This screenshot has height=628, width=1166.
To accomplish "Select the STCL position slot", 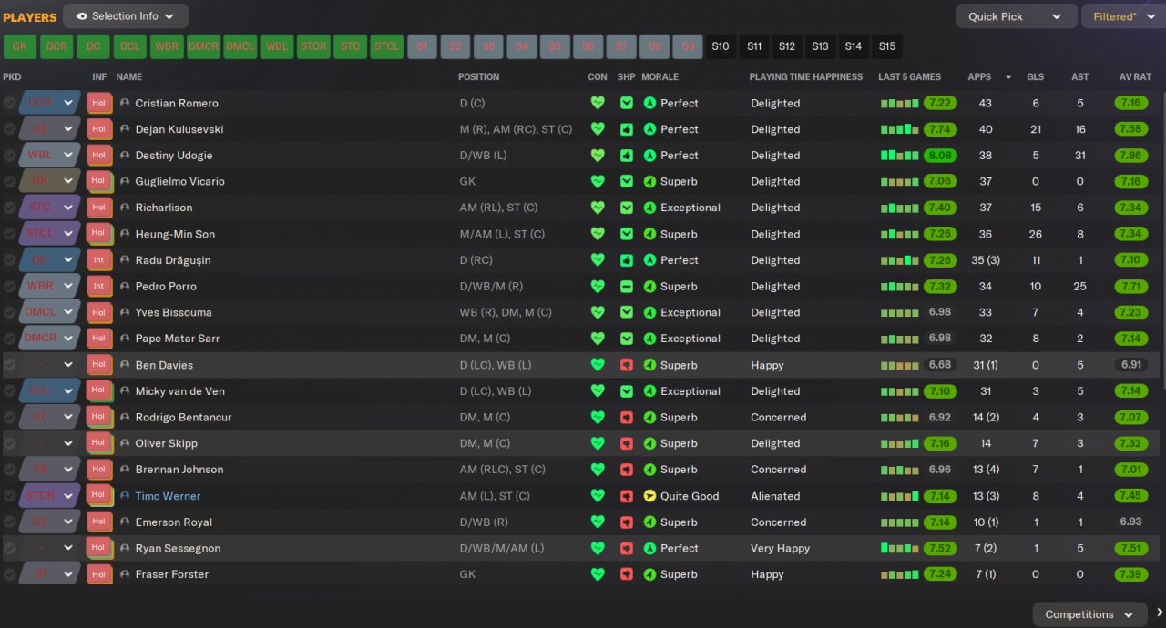I will pyautogui.click(x=387, y=46).
